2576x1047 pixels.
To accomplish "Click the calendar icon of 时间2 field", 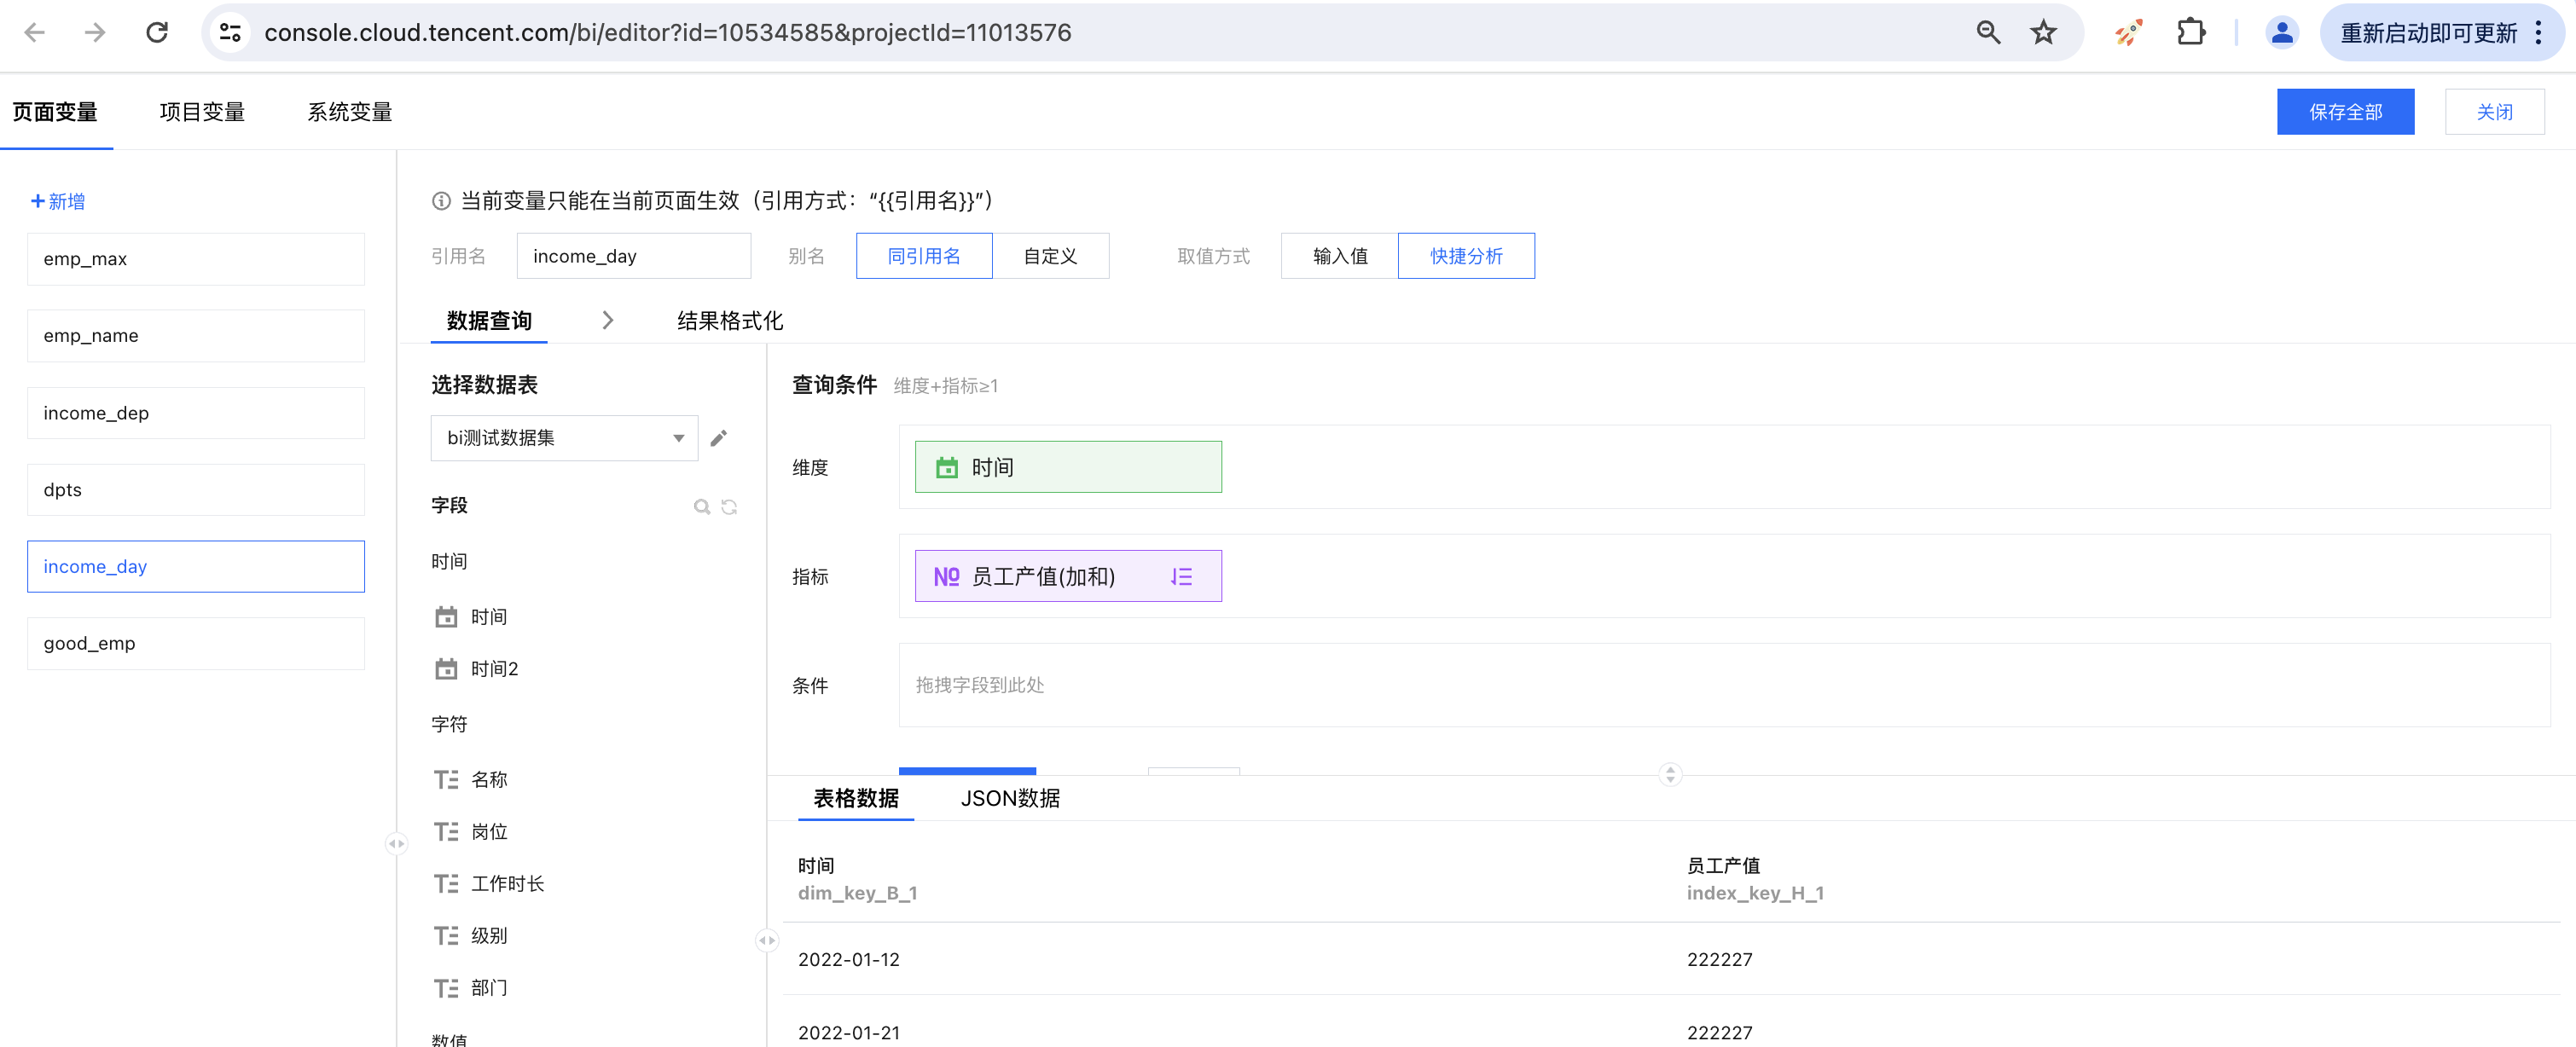I will pyautogui.click(x=446, y=669).
